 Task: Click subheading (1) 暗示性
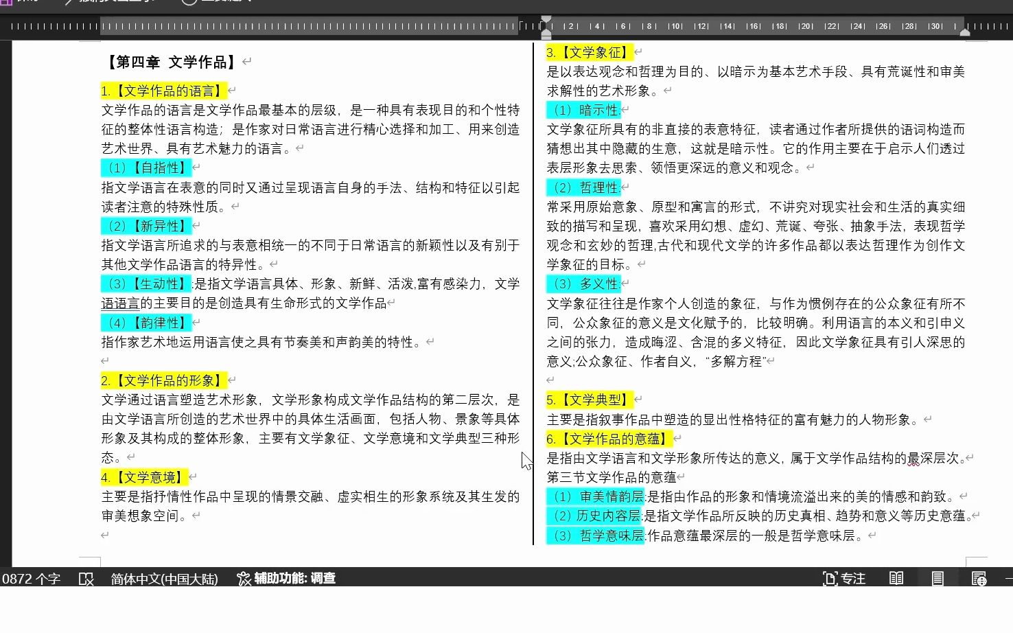(583, 110)
